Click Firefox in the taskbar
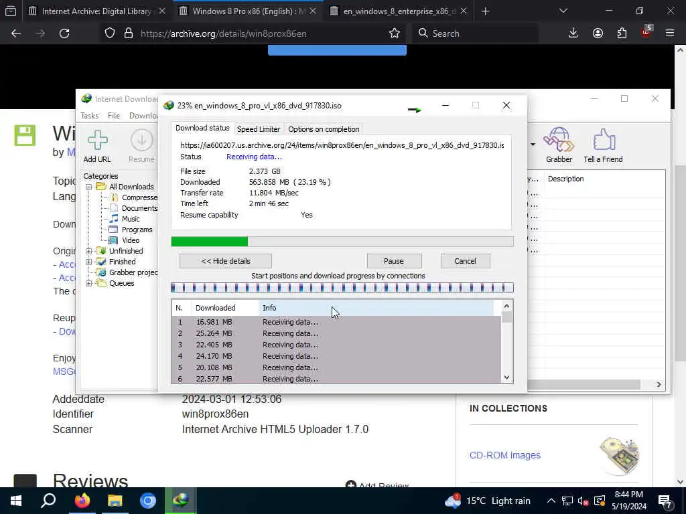 coord(82,501)
